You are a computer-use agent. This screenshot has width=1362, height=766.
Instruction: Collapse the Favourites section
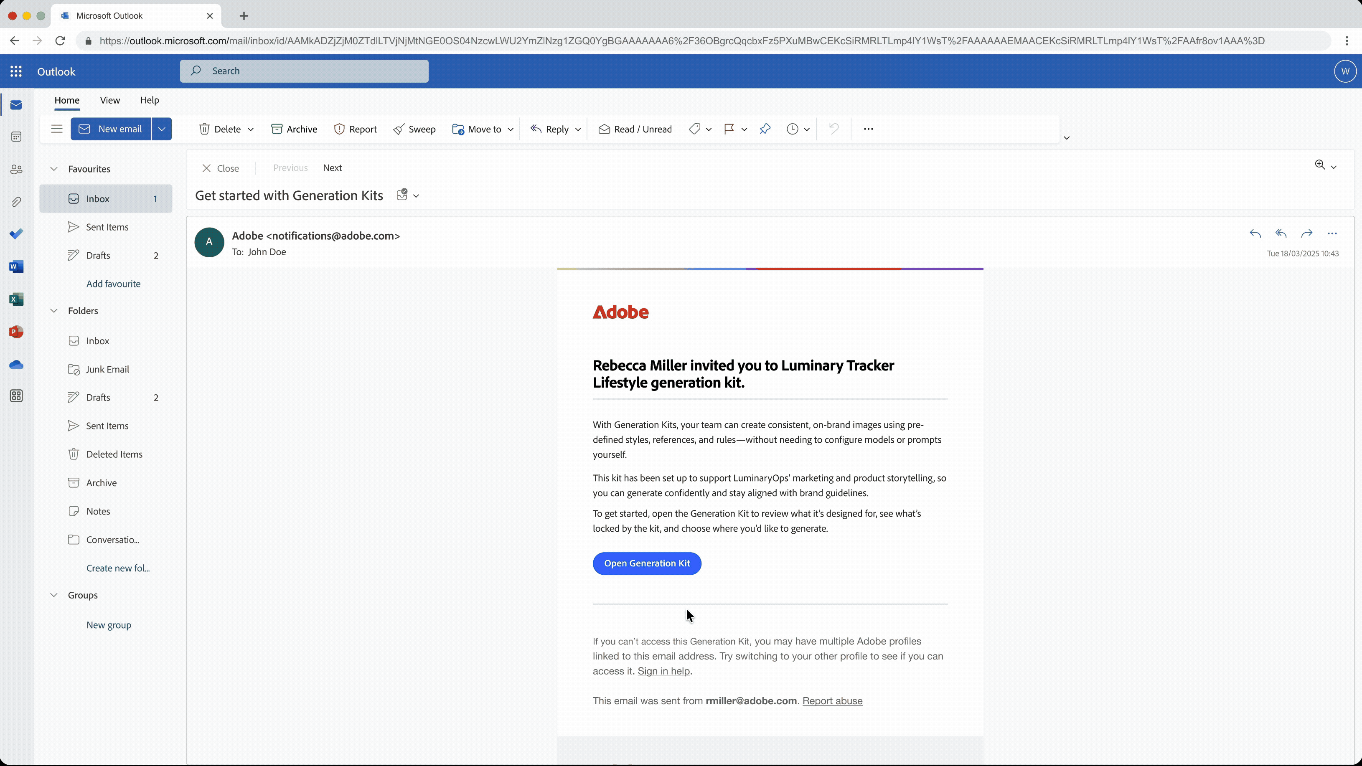click(54, 169)
